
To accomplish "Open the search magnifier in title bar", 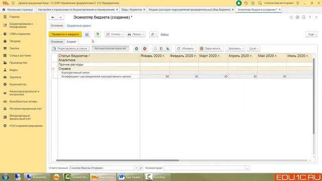I will click(x=260, y=3).
